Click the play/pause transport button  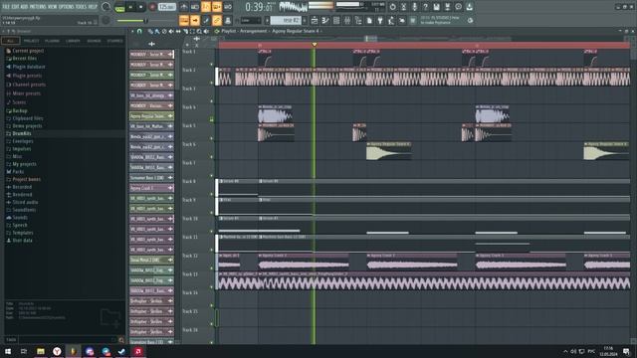tap(130, 7)
